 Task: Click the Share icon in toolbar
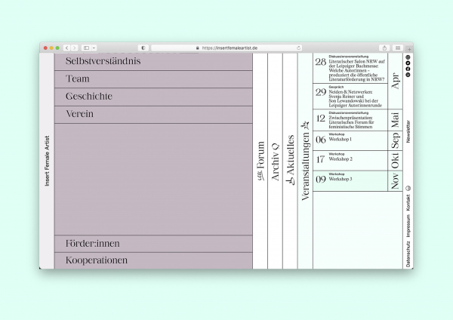tap(384, 48)
